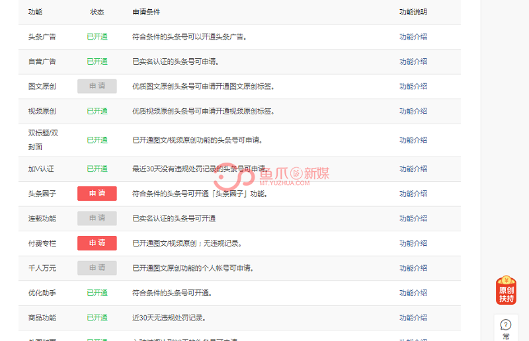Click condition text 近30天无违规处罚记录
Screen dimensions: 529x341
[169, 318]
